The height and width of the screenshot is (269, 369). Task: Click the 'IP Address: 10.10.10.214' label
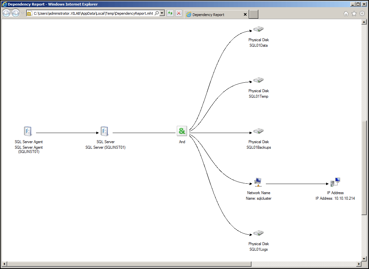point(335,198)
